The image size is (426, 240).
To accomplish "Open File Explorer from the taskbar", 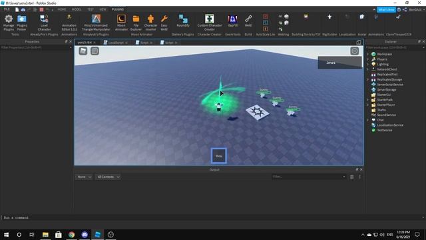I will 45,235.
